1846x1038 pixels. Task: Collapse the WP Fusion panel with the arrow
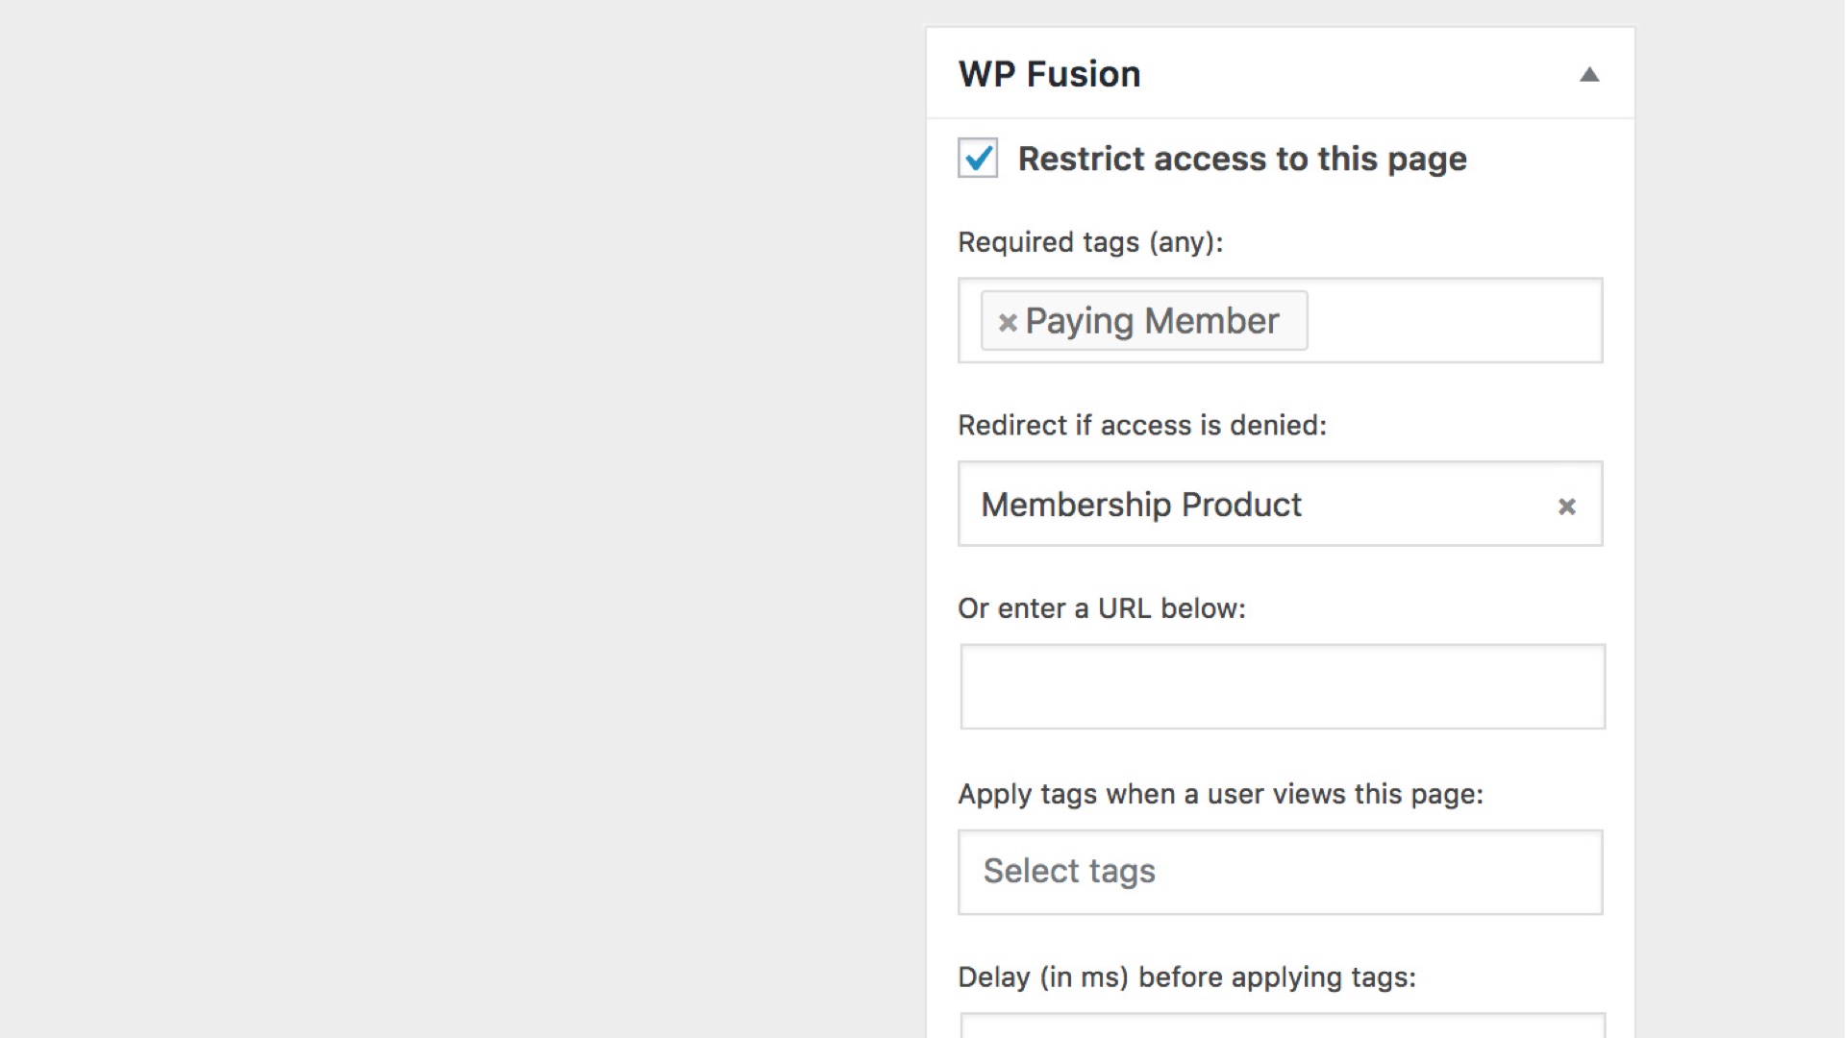click(x=1588, y=75)
